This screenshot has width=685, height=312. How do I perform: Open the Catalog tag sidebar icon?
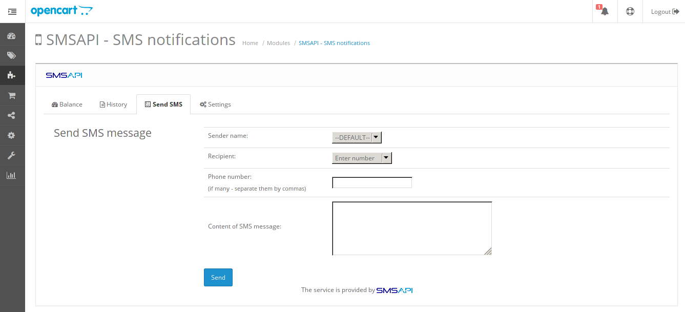(x=11, y=55)
